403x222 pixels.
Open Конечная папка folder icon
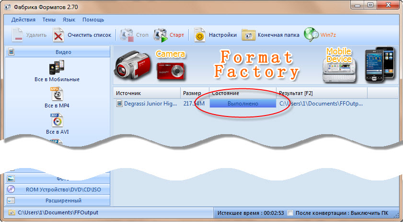248,35
